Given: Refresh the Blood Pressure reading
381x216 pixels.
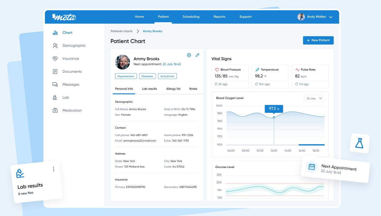Looking at the screenshot, I should [x=216, y=84].
